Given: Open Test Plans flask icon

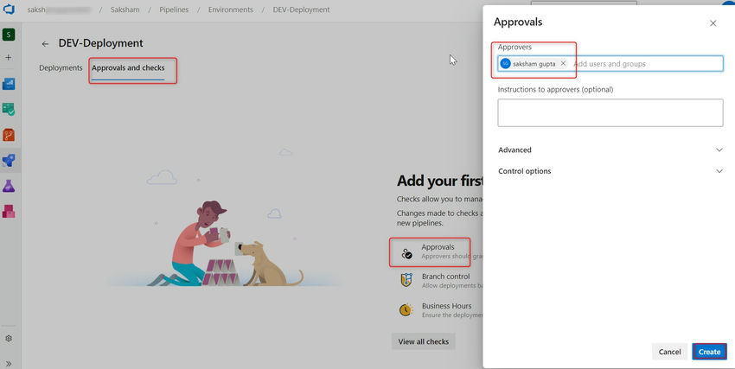Looking at the screenshot, I should pyautogui.click(x=9, y=186).
